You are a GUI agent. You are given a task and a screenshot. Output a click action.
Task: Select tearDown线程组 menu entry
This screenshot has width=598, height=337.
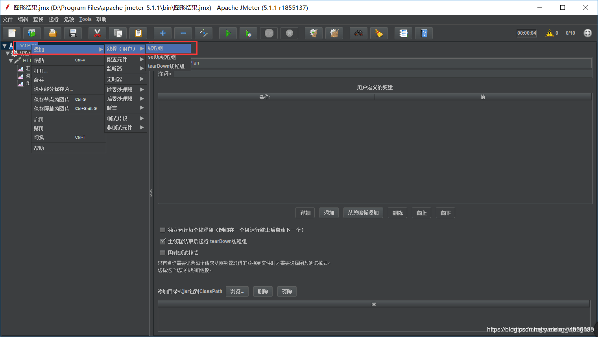click(x=168, y=66)
